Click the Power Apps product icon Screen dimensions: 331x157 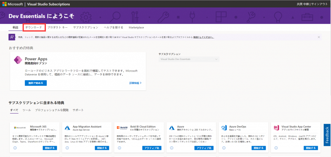18,60
